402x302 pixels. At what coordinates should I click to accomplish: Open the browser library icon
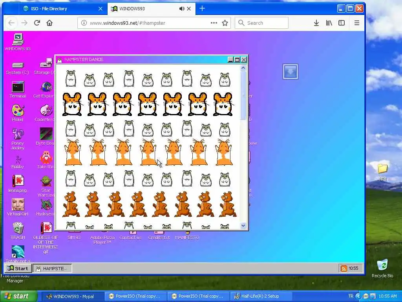(329, 23)
